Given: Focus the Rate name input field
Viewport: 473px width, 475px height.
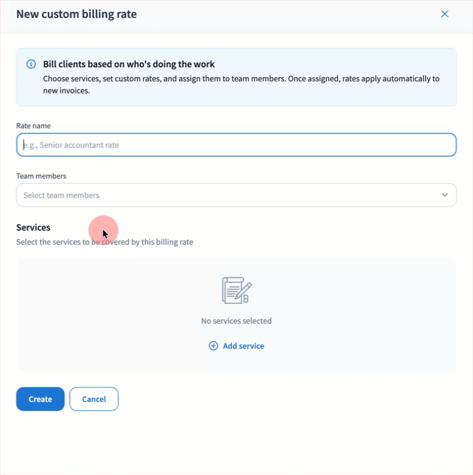Looking at the screenshot, I should (x=236, y=145).
